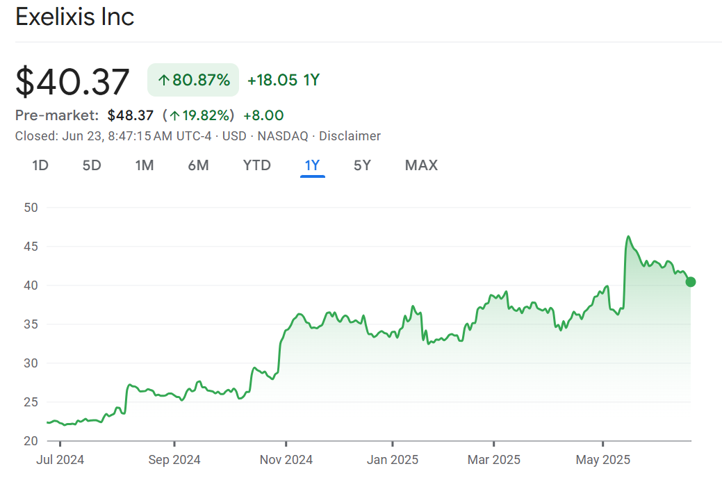This screenshot has height=480, width=722.
Task: Select the 5D time range tab
Action: pyautogui.click(x=92, y=165)
